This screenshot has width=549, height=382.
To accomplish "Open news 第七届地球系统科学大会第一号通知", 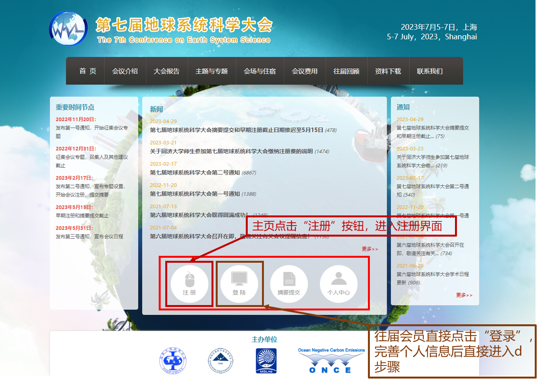I will coord(195,194).
